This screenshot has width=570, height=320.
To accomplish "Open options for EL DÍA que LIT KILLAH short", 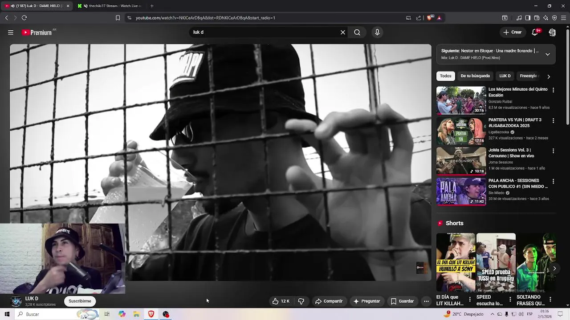I will coord(469,300).
